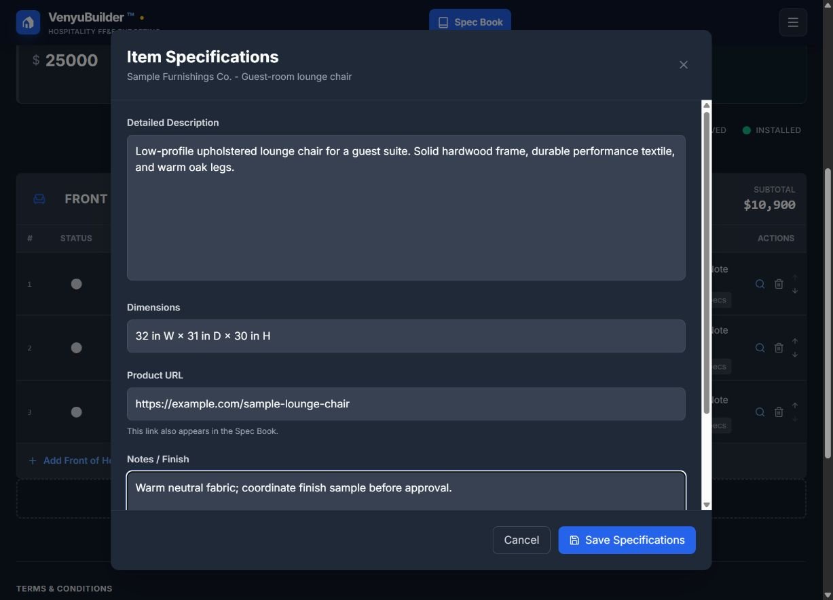This screenshot has height=600, width=833.
Task: Click the Dimensions input field
Action: pyautogui.click(x=406, y=336)
